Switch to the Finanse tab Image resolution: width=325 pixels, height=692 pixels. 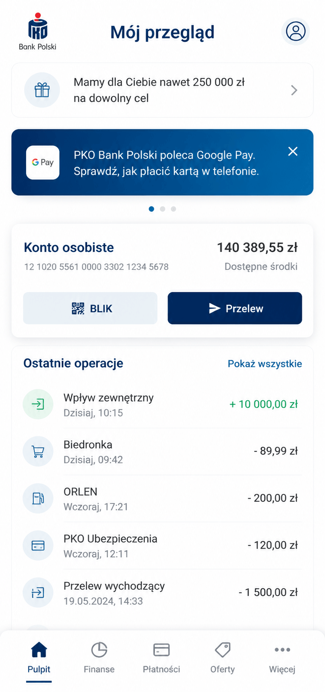tap(99, 658)
